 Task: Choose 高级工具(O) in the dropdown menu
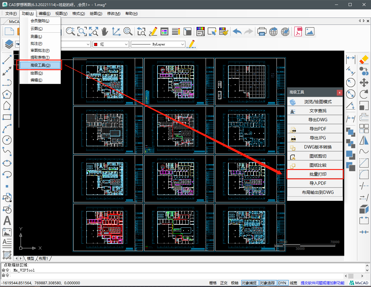coord(41,65)
